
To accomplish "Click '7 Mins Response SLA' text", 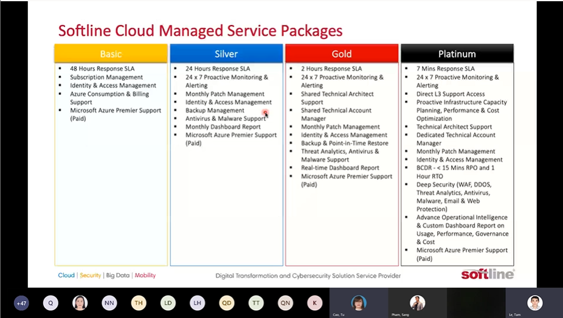I will (446, 69).
